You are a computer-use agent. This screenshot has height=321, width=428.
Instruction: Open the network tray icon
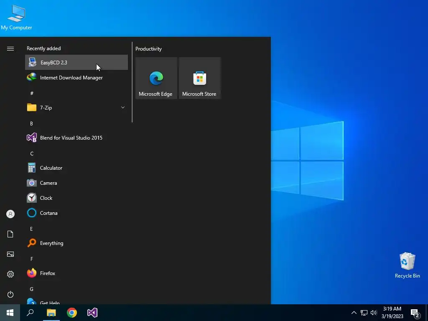click(x=364, y=313)
